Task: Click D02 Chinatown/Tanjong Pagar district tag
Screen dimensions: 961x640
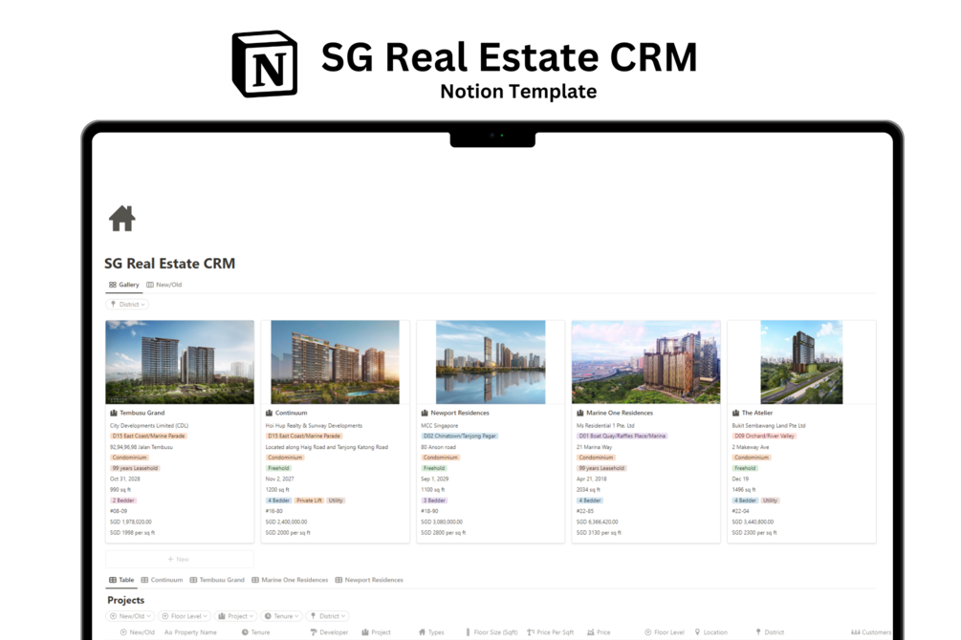Action: [x=460, y=436]
